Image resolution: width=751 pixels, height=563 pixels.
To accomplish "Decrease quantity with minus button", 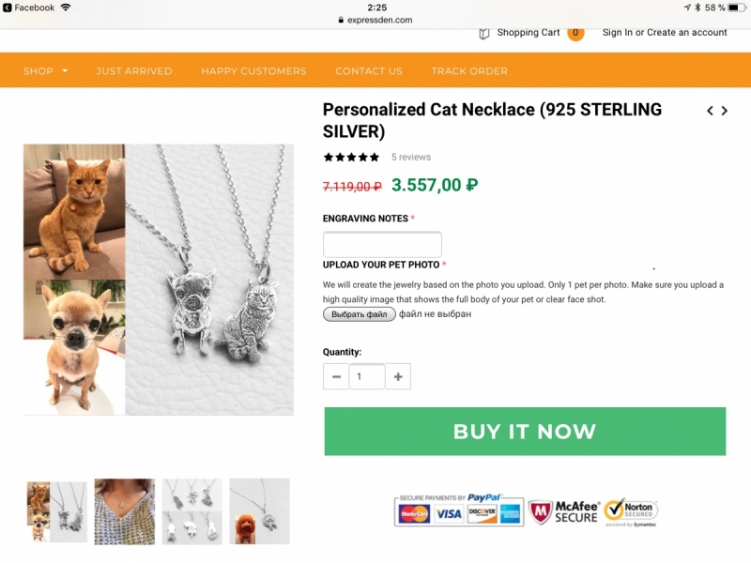I will (x=336, y=376).
